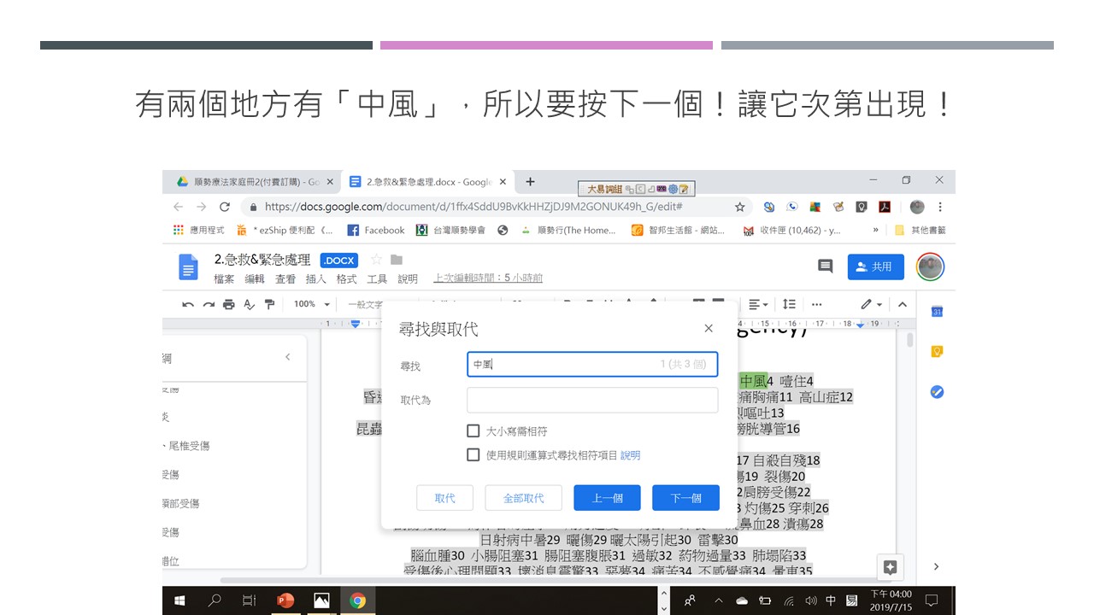The image size is (1094, 615).
Task: Click the 說明 link beside regex option
Action: tap(630, 455)
